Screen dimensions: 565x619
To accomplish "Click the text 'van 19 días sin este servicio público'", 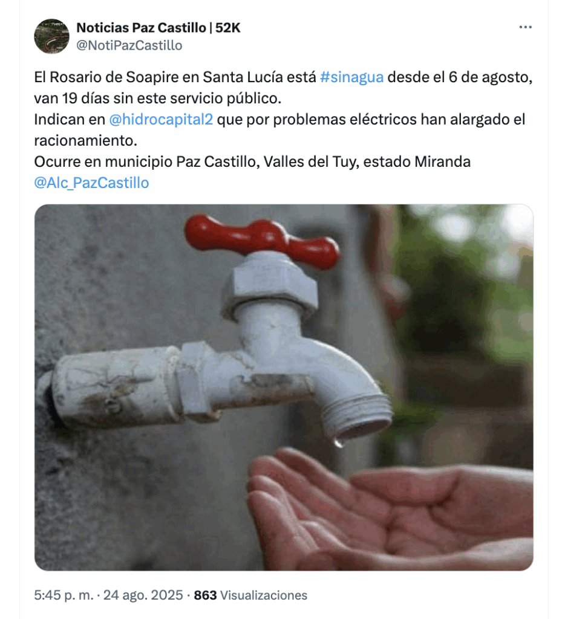I will click(158, 99).
